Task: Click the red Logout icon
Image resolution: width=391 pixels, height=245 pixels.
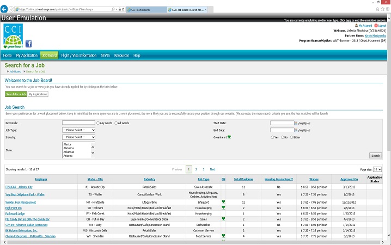Action: (x=376, y=26)
